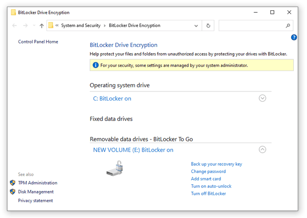Viewport: 307px width, 218px height.
Task: Open the recent locations dropdown arrow
Action: (x=34, y=26)
